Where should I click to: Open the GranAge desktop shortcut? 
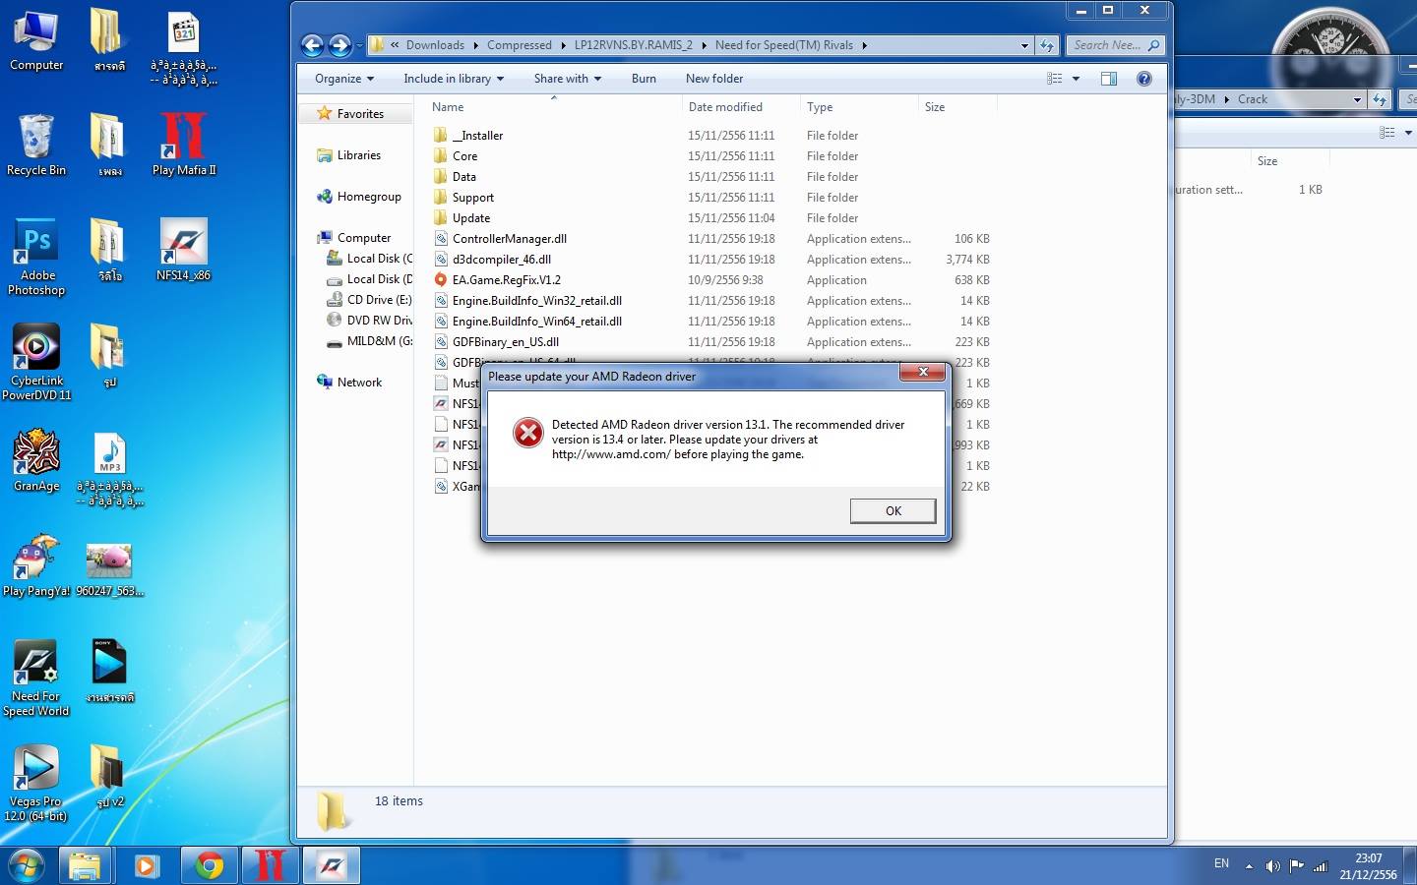pos(36,461)
